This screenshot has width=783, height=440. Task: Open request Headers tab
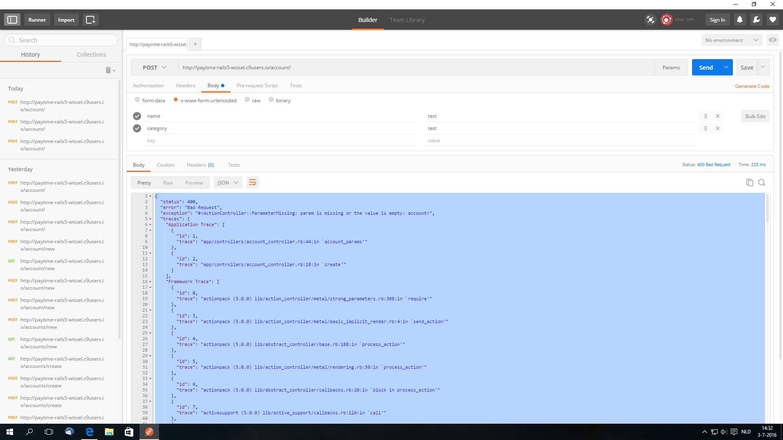[x=186, y=86]
